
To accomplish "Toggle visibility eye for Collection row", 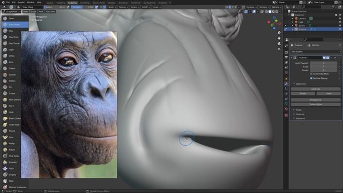I will pos(340,15).
